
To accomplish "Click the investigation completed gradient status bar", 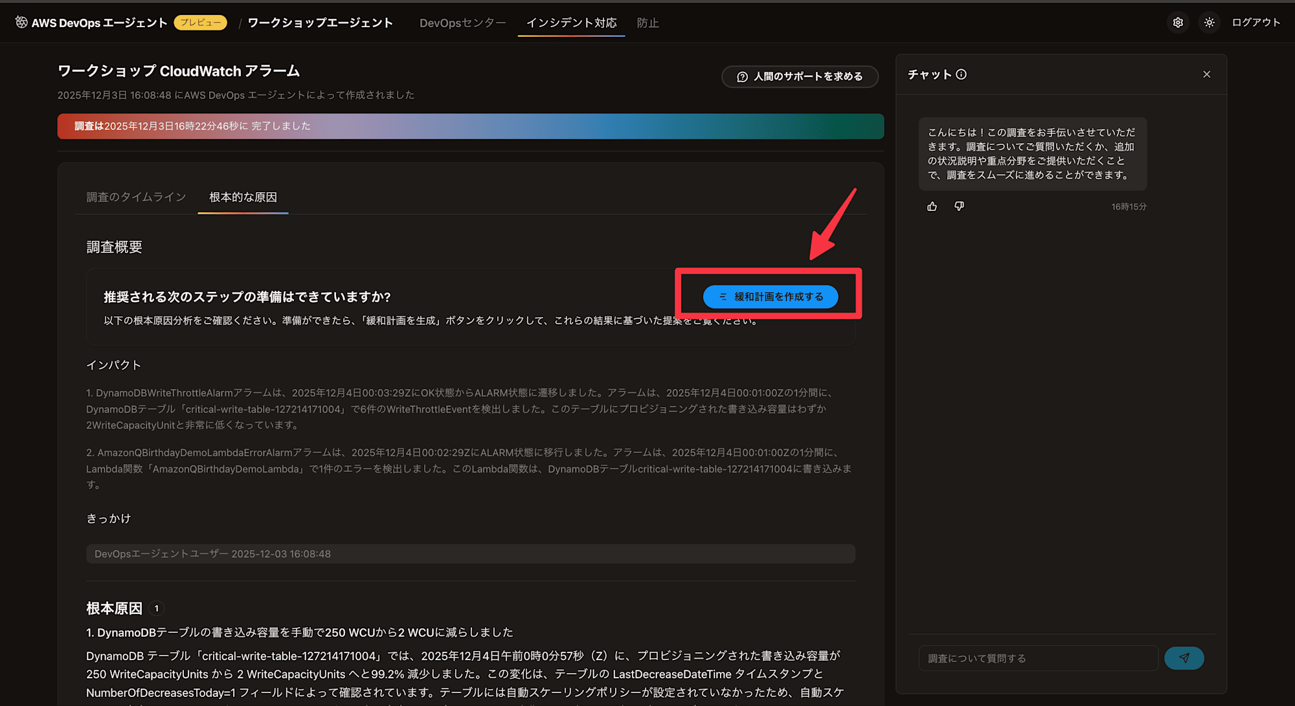I will pos(470,126).
